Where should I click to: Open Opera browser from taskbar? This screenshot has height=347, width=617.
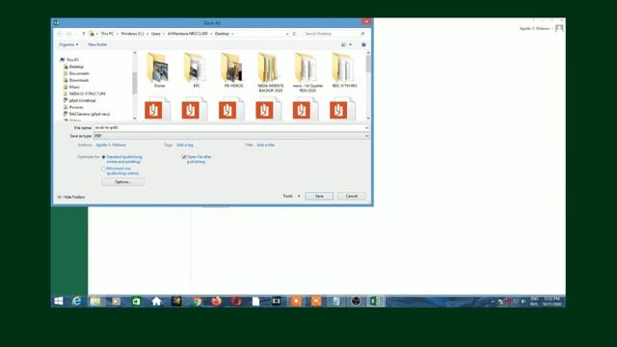click(236, 301)
